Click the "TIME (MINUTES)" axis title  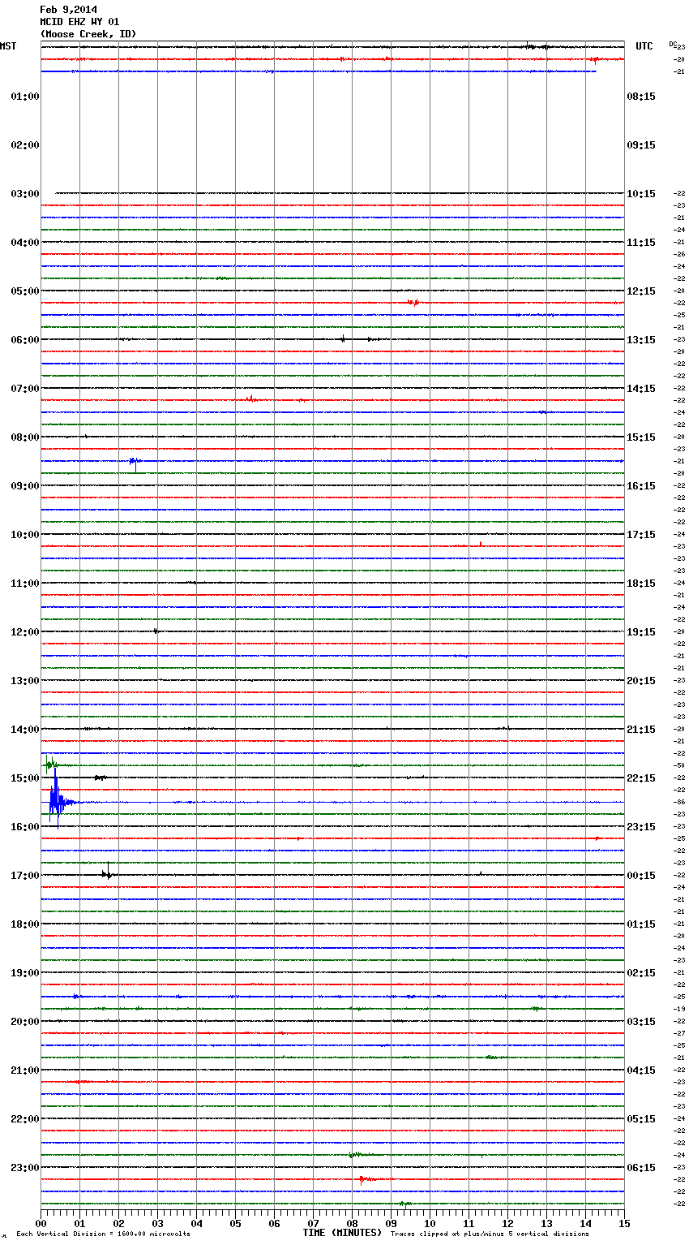pyautogui.click(x=342, y=1233)
